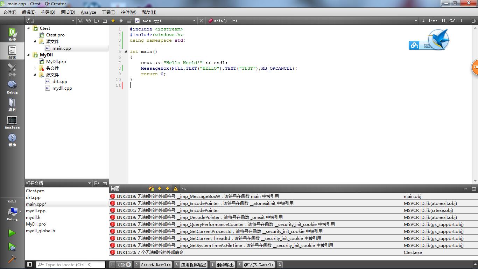Show the Search Results pane
The image size is (478, 269).
coord(153,265)
